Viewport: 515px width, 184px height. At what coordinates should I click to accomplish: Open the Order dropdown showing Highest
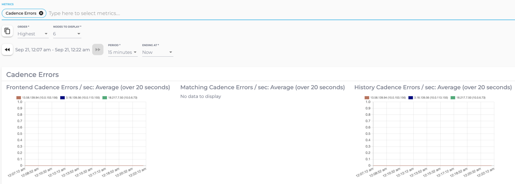[30, 33]
